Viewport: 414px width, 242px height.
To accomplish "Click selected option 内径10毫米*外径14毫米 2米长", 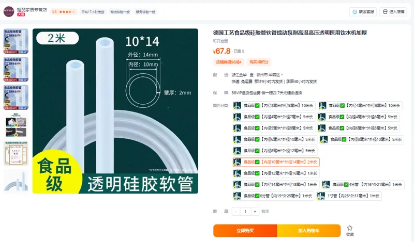I will click(276, 162).
